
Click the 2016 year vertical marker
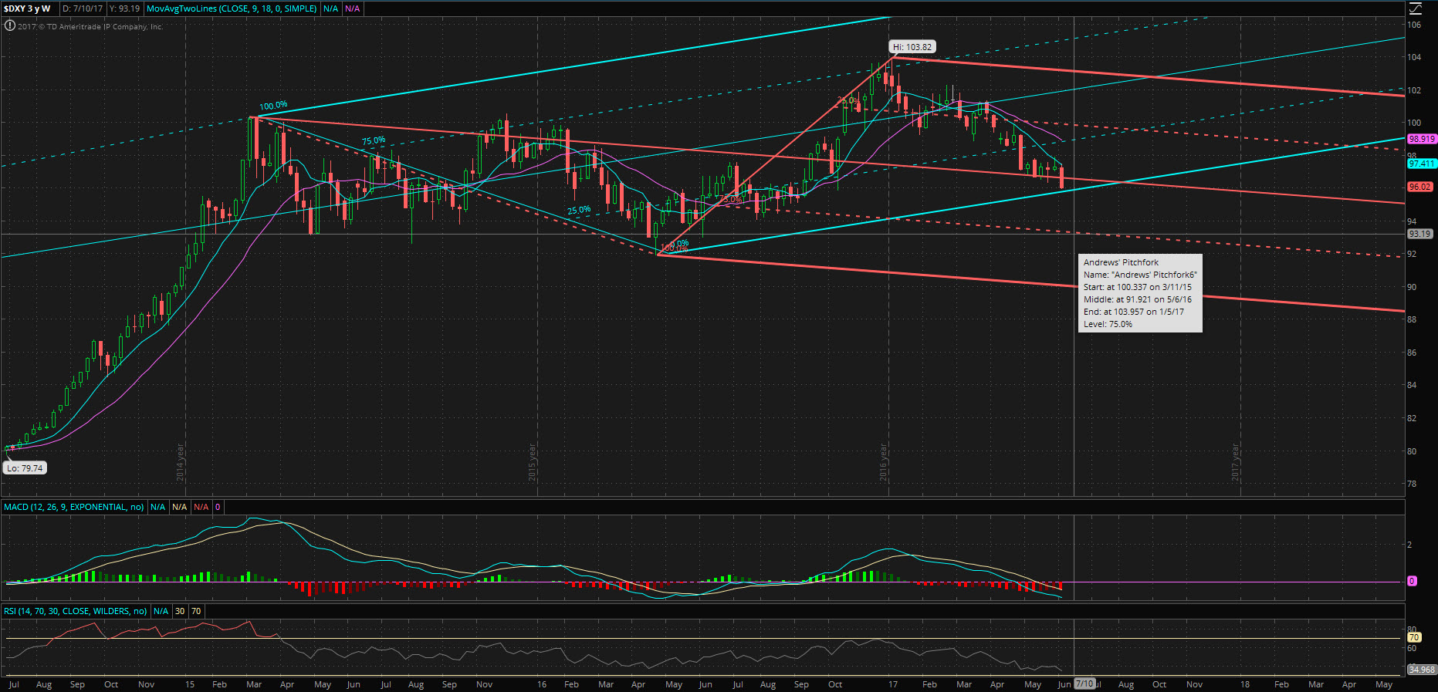click(x=883, y=462)
